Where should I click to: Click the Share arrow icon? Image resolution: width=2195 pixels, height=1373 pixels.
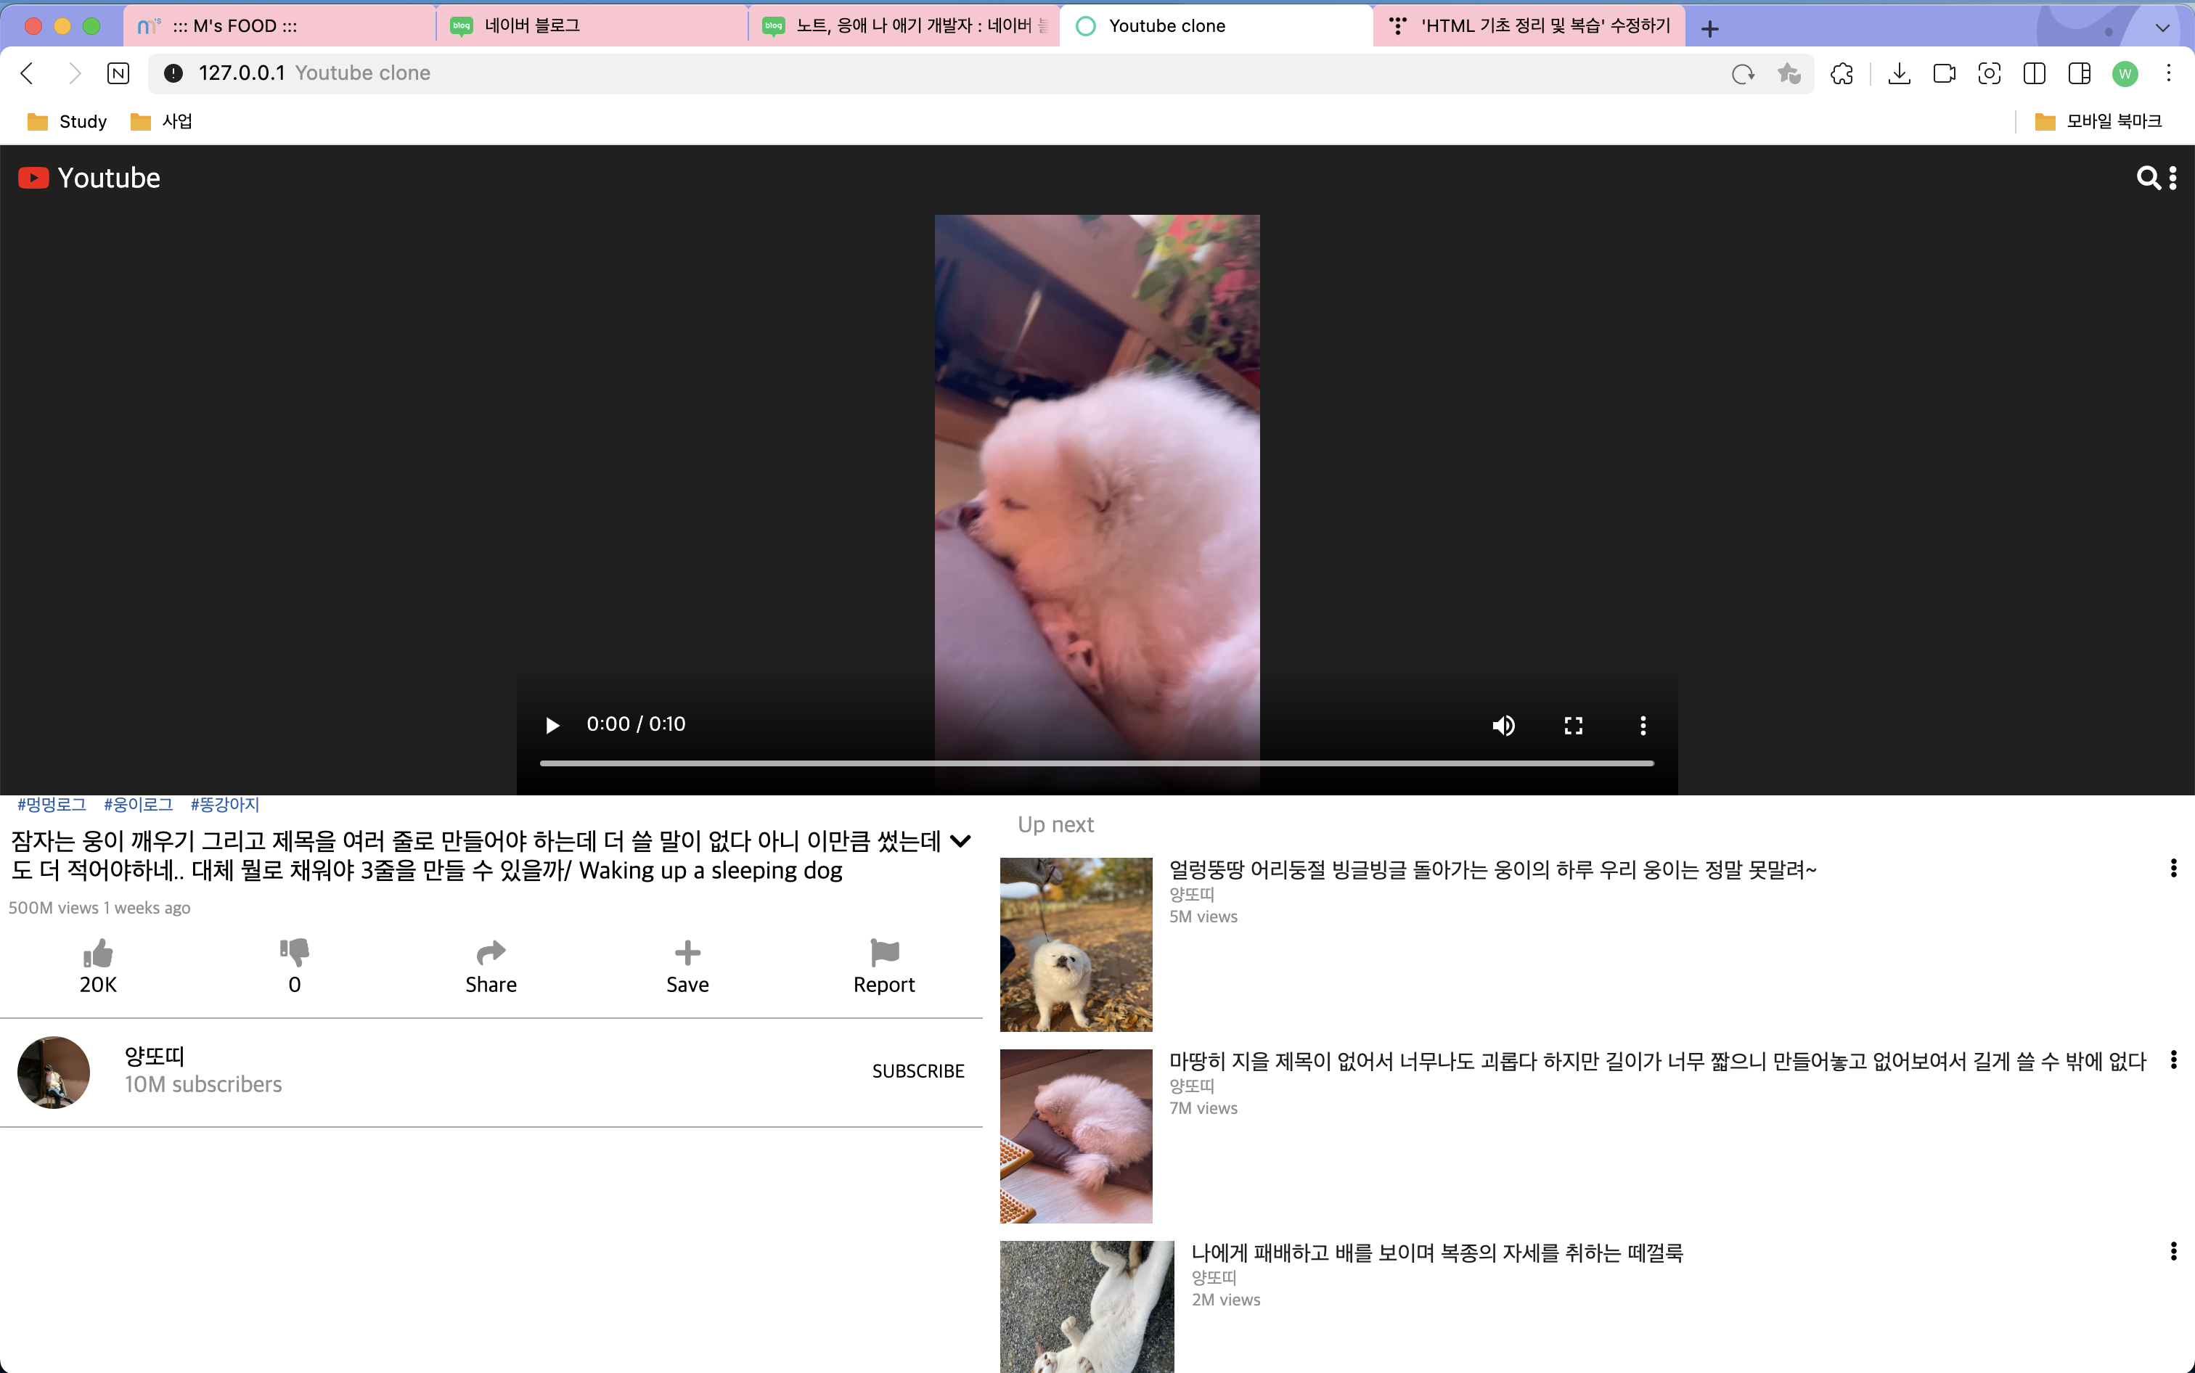pos(491,953)
